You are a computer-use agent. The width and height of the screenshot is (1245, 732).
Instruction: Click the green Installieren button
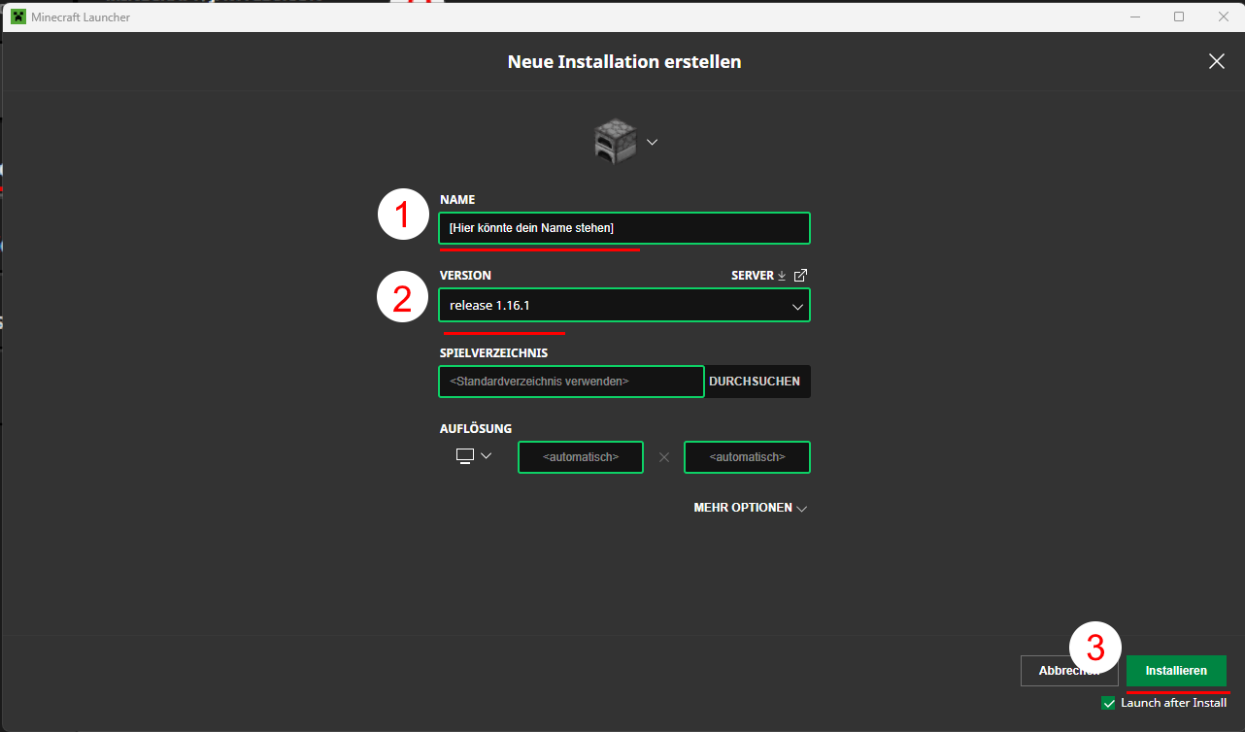[1176, 671]
